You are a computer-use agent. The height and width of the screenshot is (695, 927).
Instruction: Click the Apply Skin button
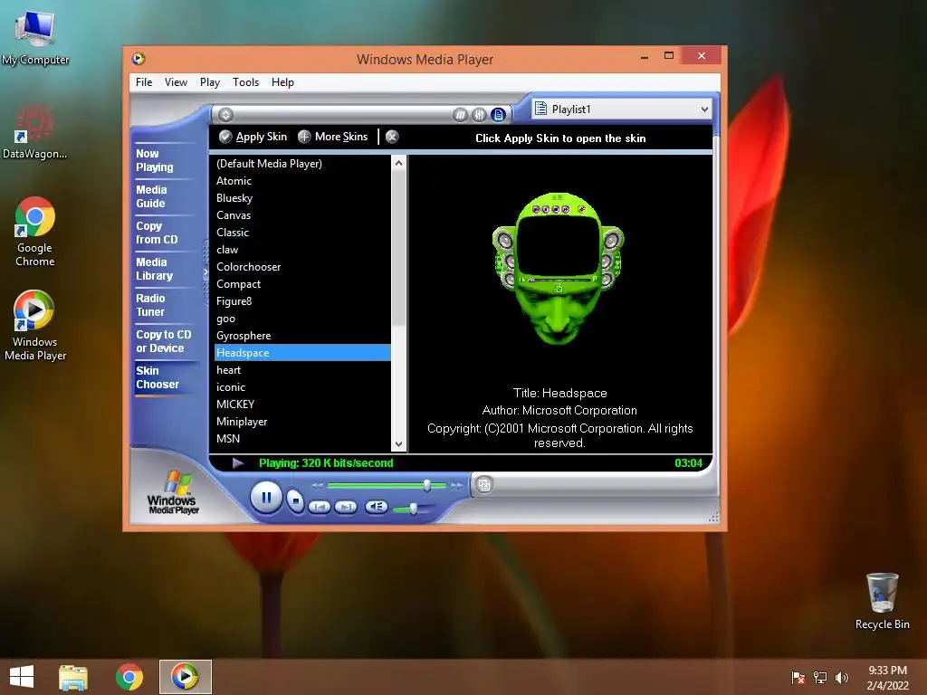(253, 137)
